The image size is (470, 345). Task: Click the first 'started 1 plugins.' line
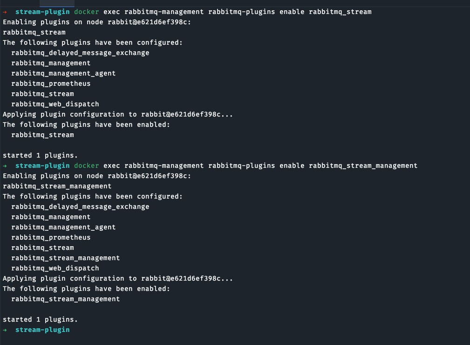(x=40, y=155)
